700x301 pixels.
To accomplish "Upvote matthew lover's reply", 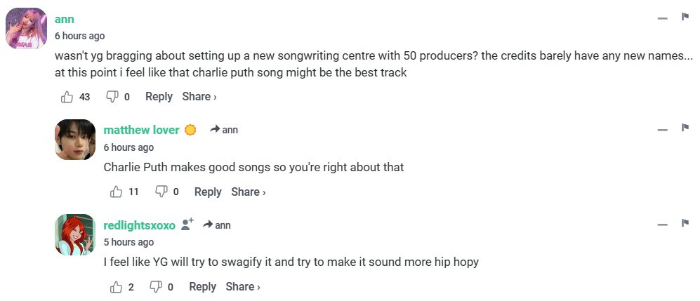I will tap(117, 192).
